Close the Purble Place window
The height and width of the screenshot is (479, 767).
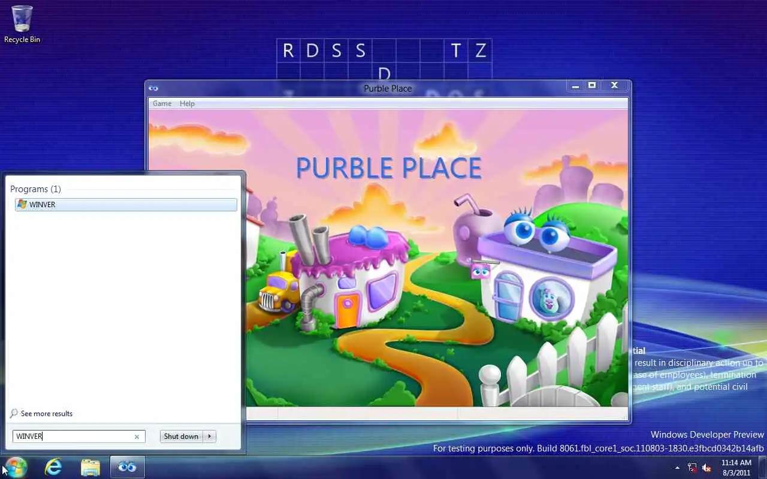coord(614,86)
